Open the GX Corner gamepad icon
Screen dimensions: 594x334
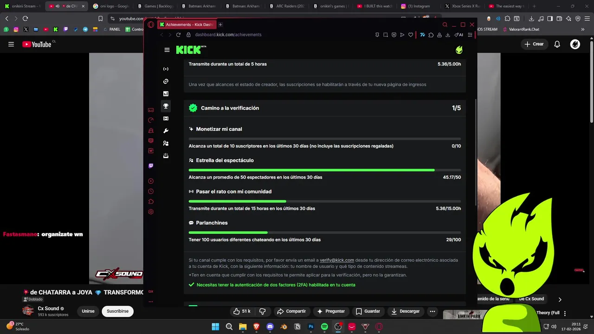point(151,110)
